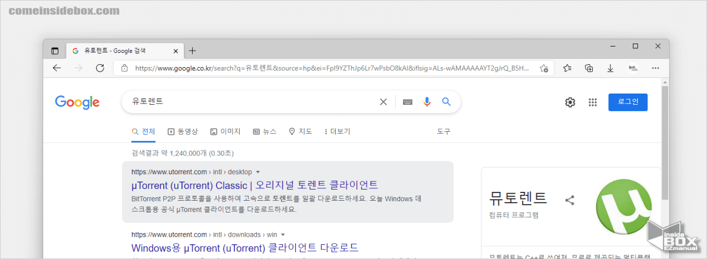
Task: Open Google quick settings gear
Action: point(570,102)
